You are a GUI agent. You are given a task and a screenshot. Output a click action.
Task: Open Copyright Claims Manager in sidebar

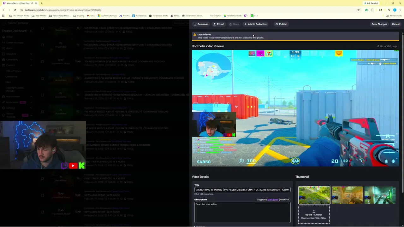[15, 89]
